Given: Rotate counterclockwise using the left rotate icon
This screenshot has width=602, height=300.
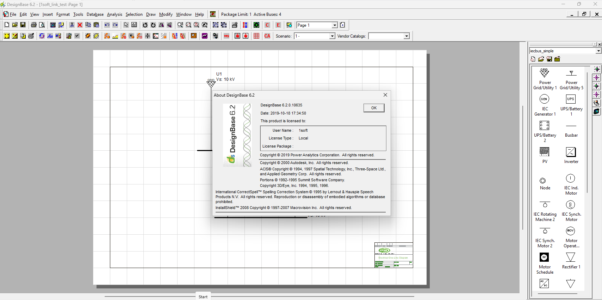Looking at the screenshot, I should point(145,25).
